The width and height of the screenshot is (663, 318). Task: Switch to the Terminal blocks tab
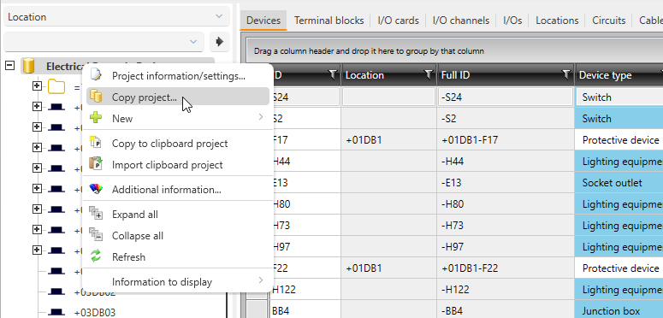[329, 21]
